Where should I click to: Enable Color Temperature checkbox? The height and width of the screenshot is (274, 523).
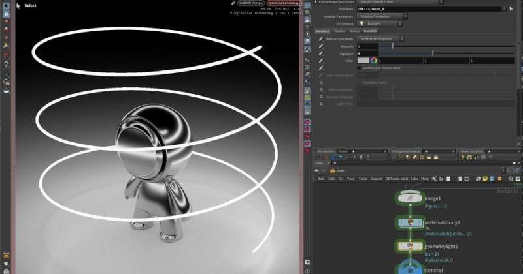[x=358, y=68]
